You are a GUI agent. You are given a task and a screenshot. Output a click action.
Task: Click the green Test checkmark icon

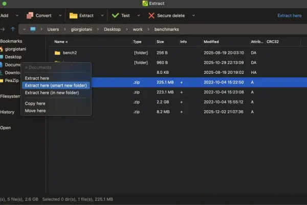(x=115, y=15)
